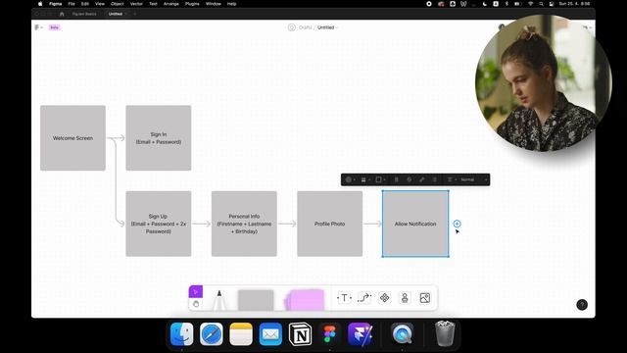Open the File menu

pyautogui.click(x=72, y=4)
